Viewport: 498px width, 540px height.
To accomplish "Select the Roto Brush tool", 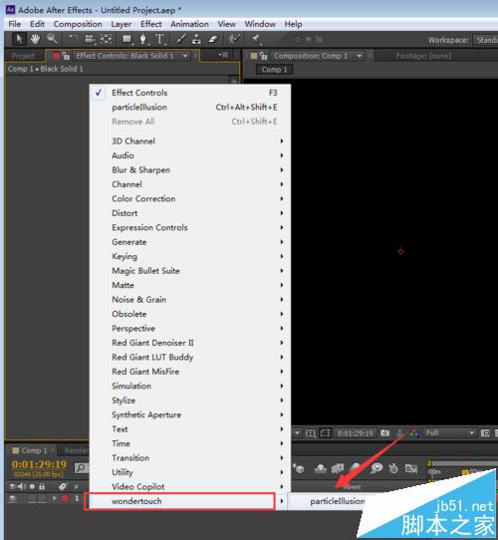I will [x=234, y=39].
